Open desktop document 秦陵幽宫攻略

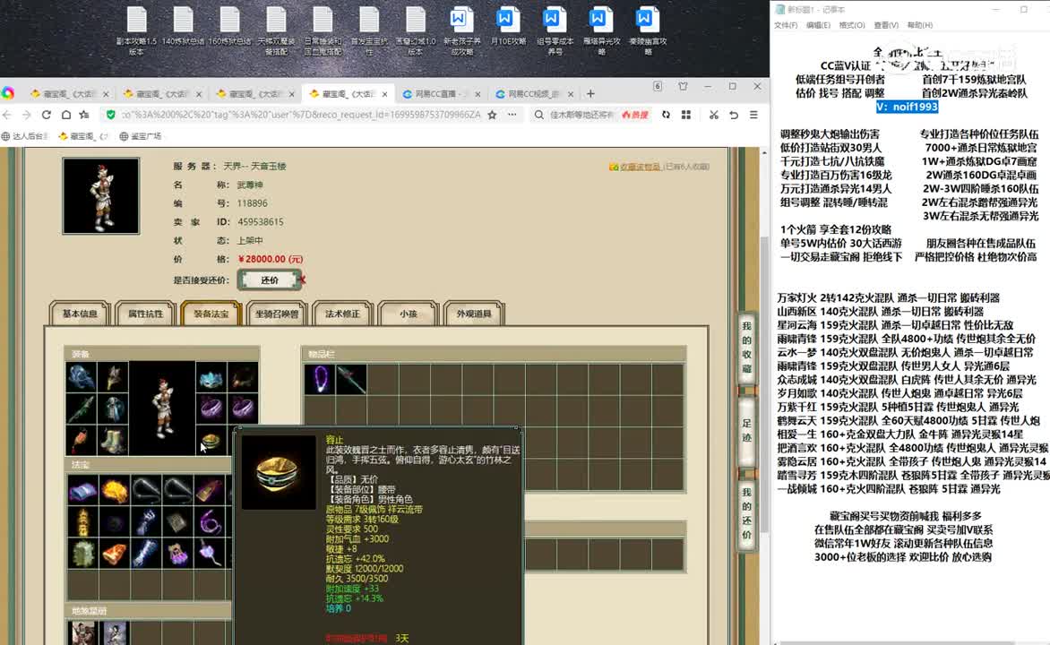[x=649, y=30]
